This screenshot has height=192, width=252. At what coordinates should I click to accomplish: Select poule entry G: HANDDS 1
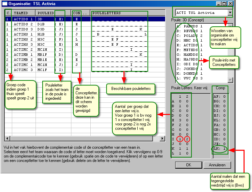(190, 55)
